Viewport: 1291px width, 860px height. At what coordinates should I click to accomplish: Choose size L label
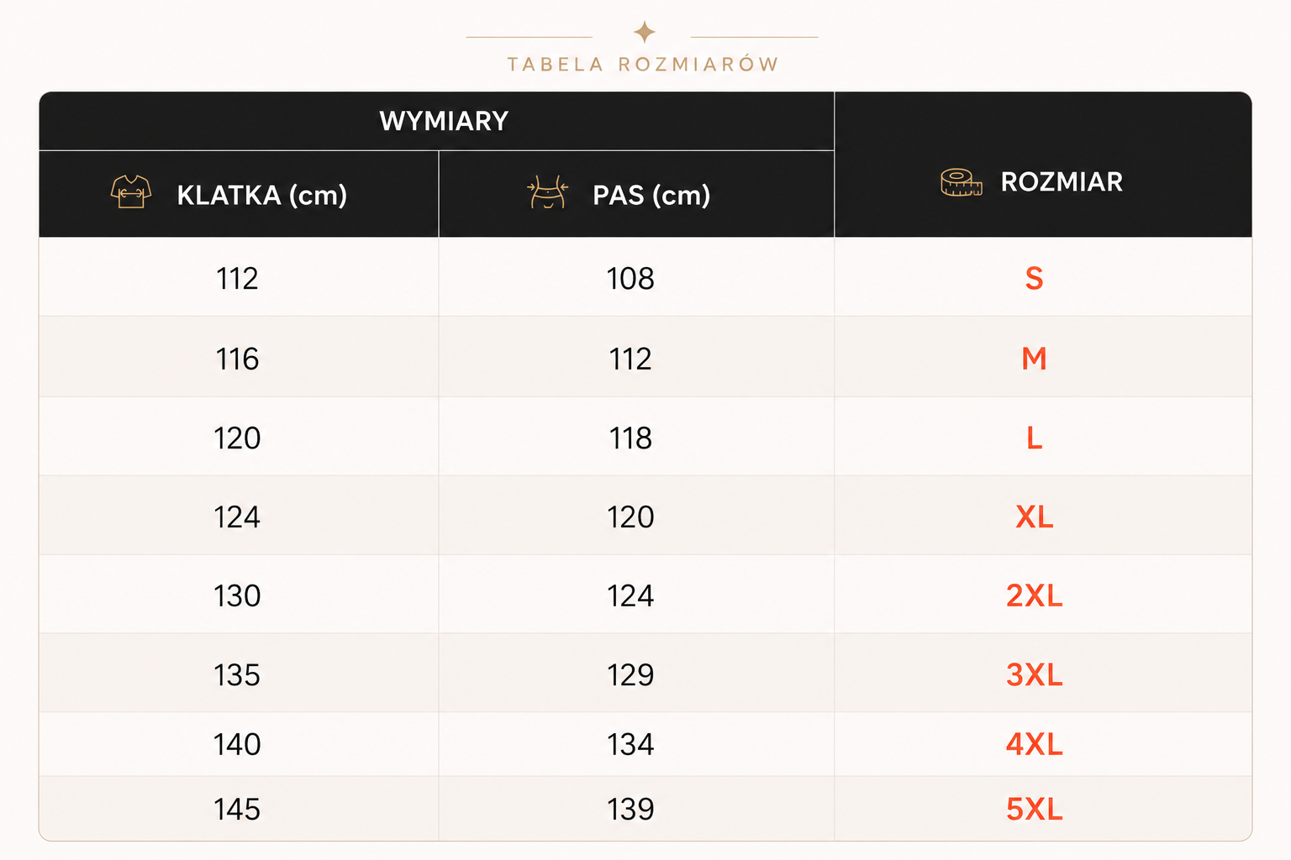[x=1034, y=438]
